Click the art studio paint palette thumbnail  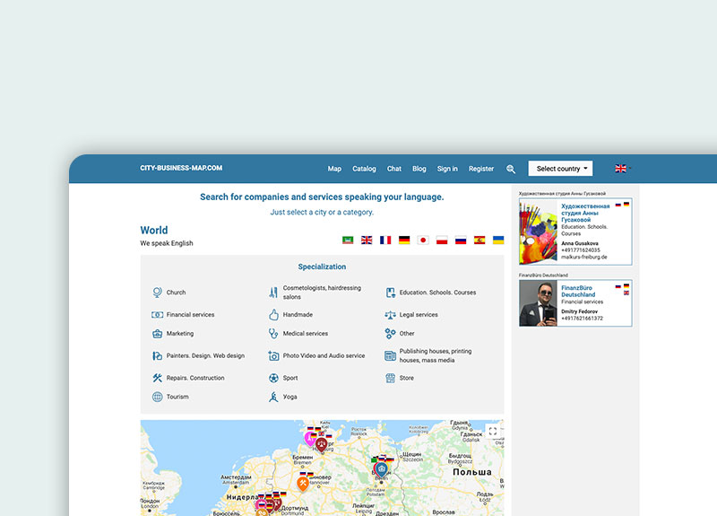[539, 232]
